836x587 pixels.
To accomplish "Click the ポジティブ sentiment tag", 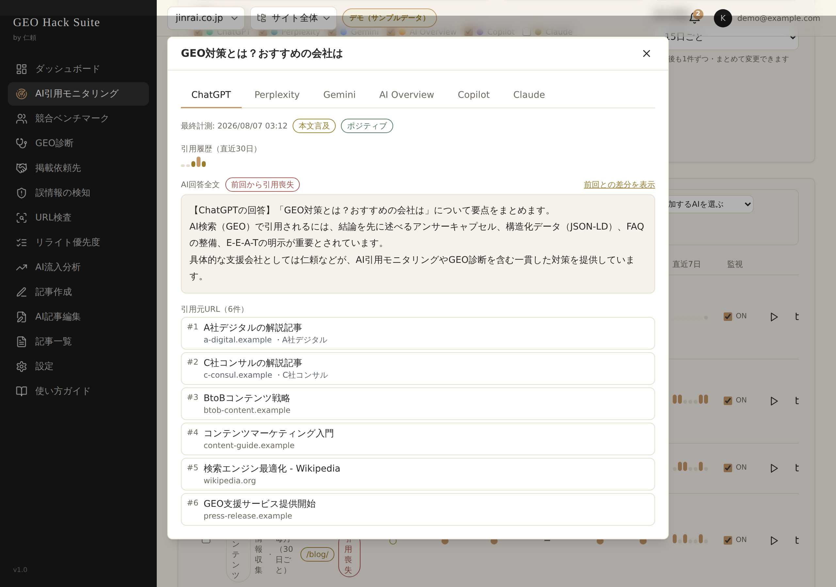I will tap(367, 126).
